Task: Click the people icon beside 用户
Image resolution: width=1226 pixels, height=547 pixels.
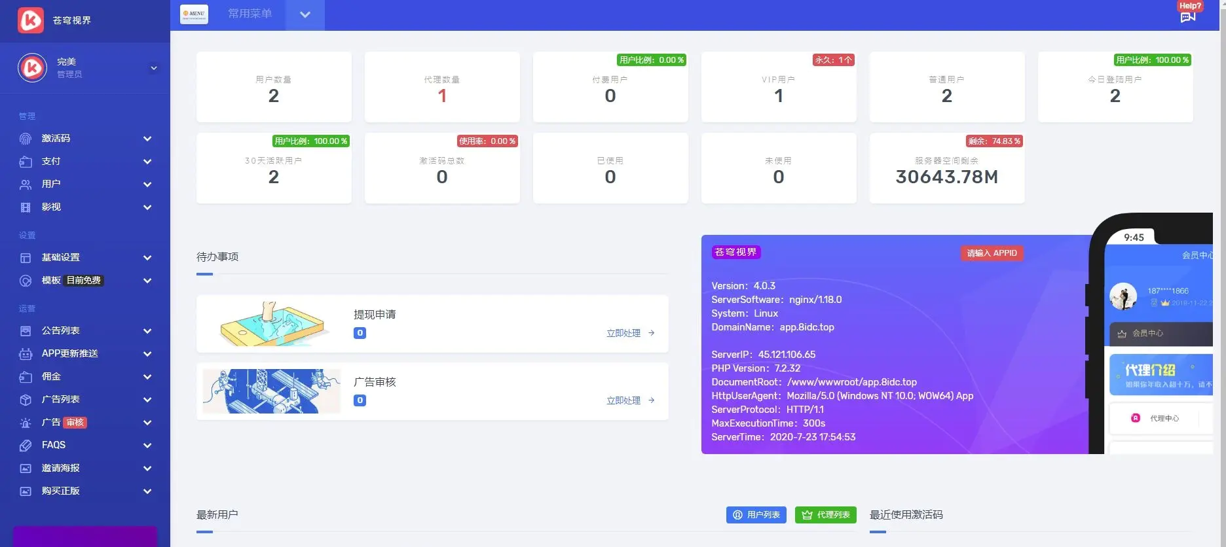Action: click(26, 185)
